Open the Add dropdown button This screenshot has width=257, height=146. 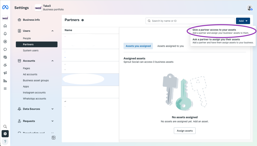point(243,21)
